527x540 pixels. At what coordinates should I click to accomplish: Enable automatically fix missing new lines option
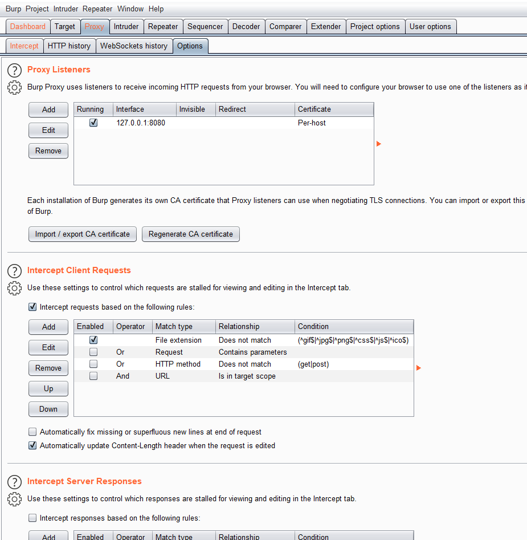(32, 432)
